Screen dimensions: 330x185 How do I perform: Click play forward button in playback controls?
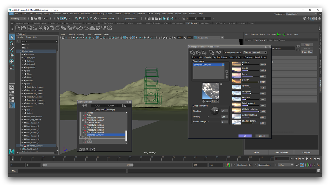pos(307,159)
